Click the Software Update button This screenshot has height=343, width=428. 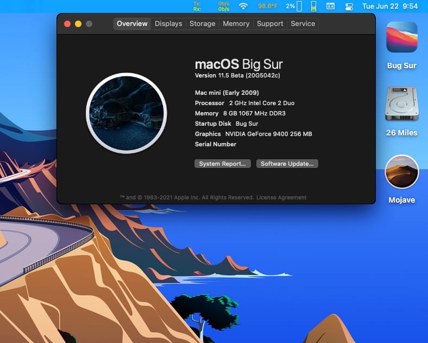[287, 164]
